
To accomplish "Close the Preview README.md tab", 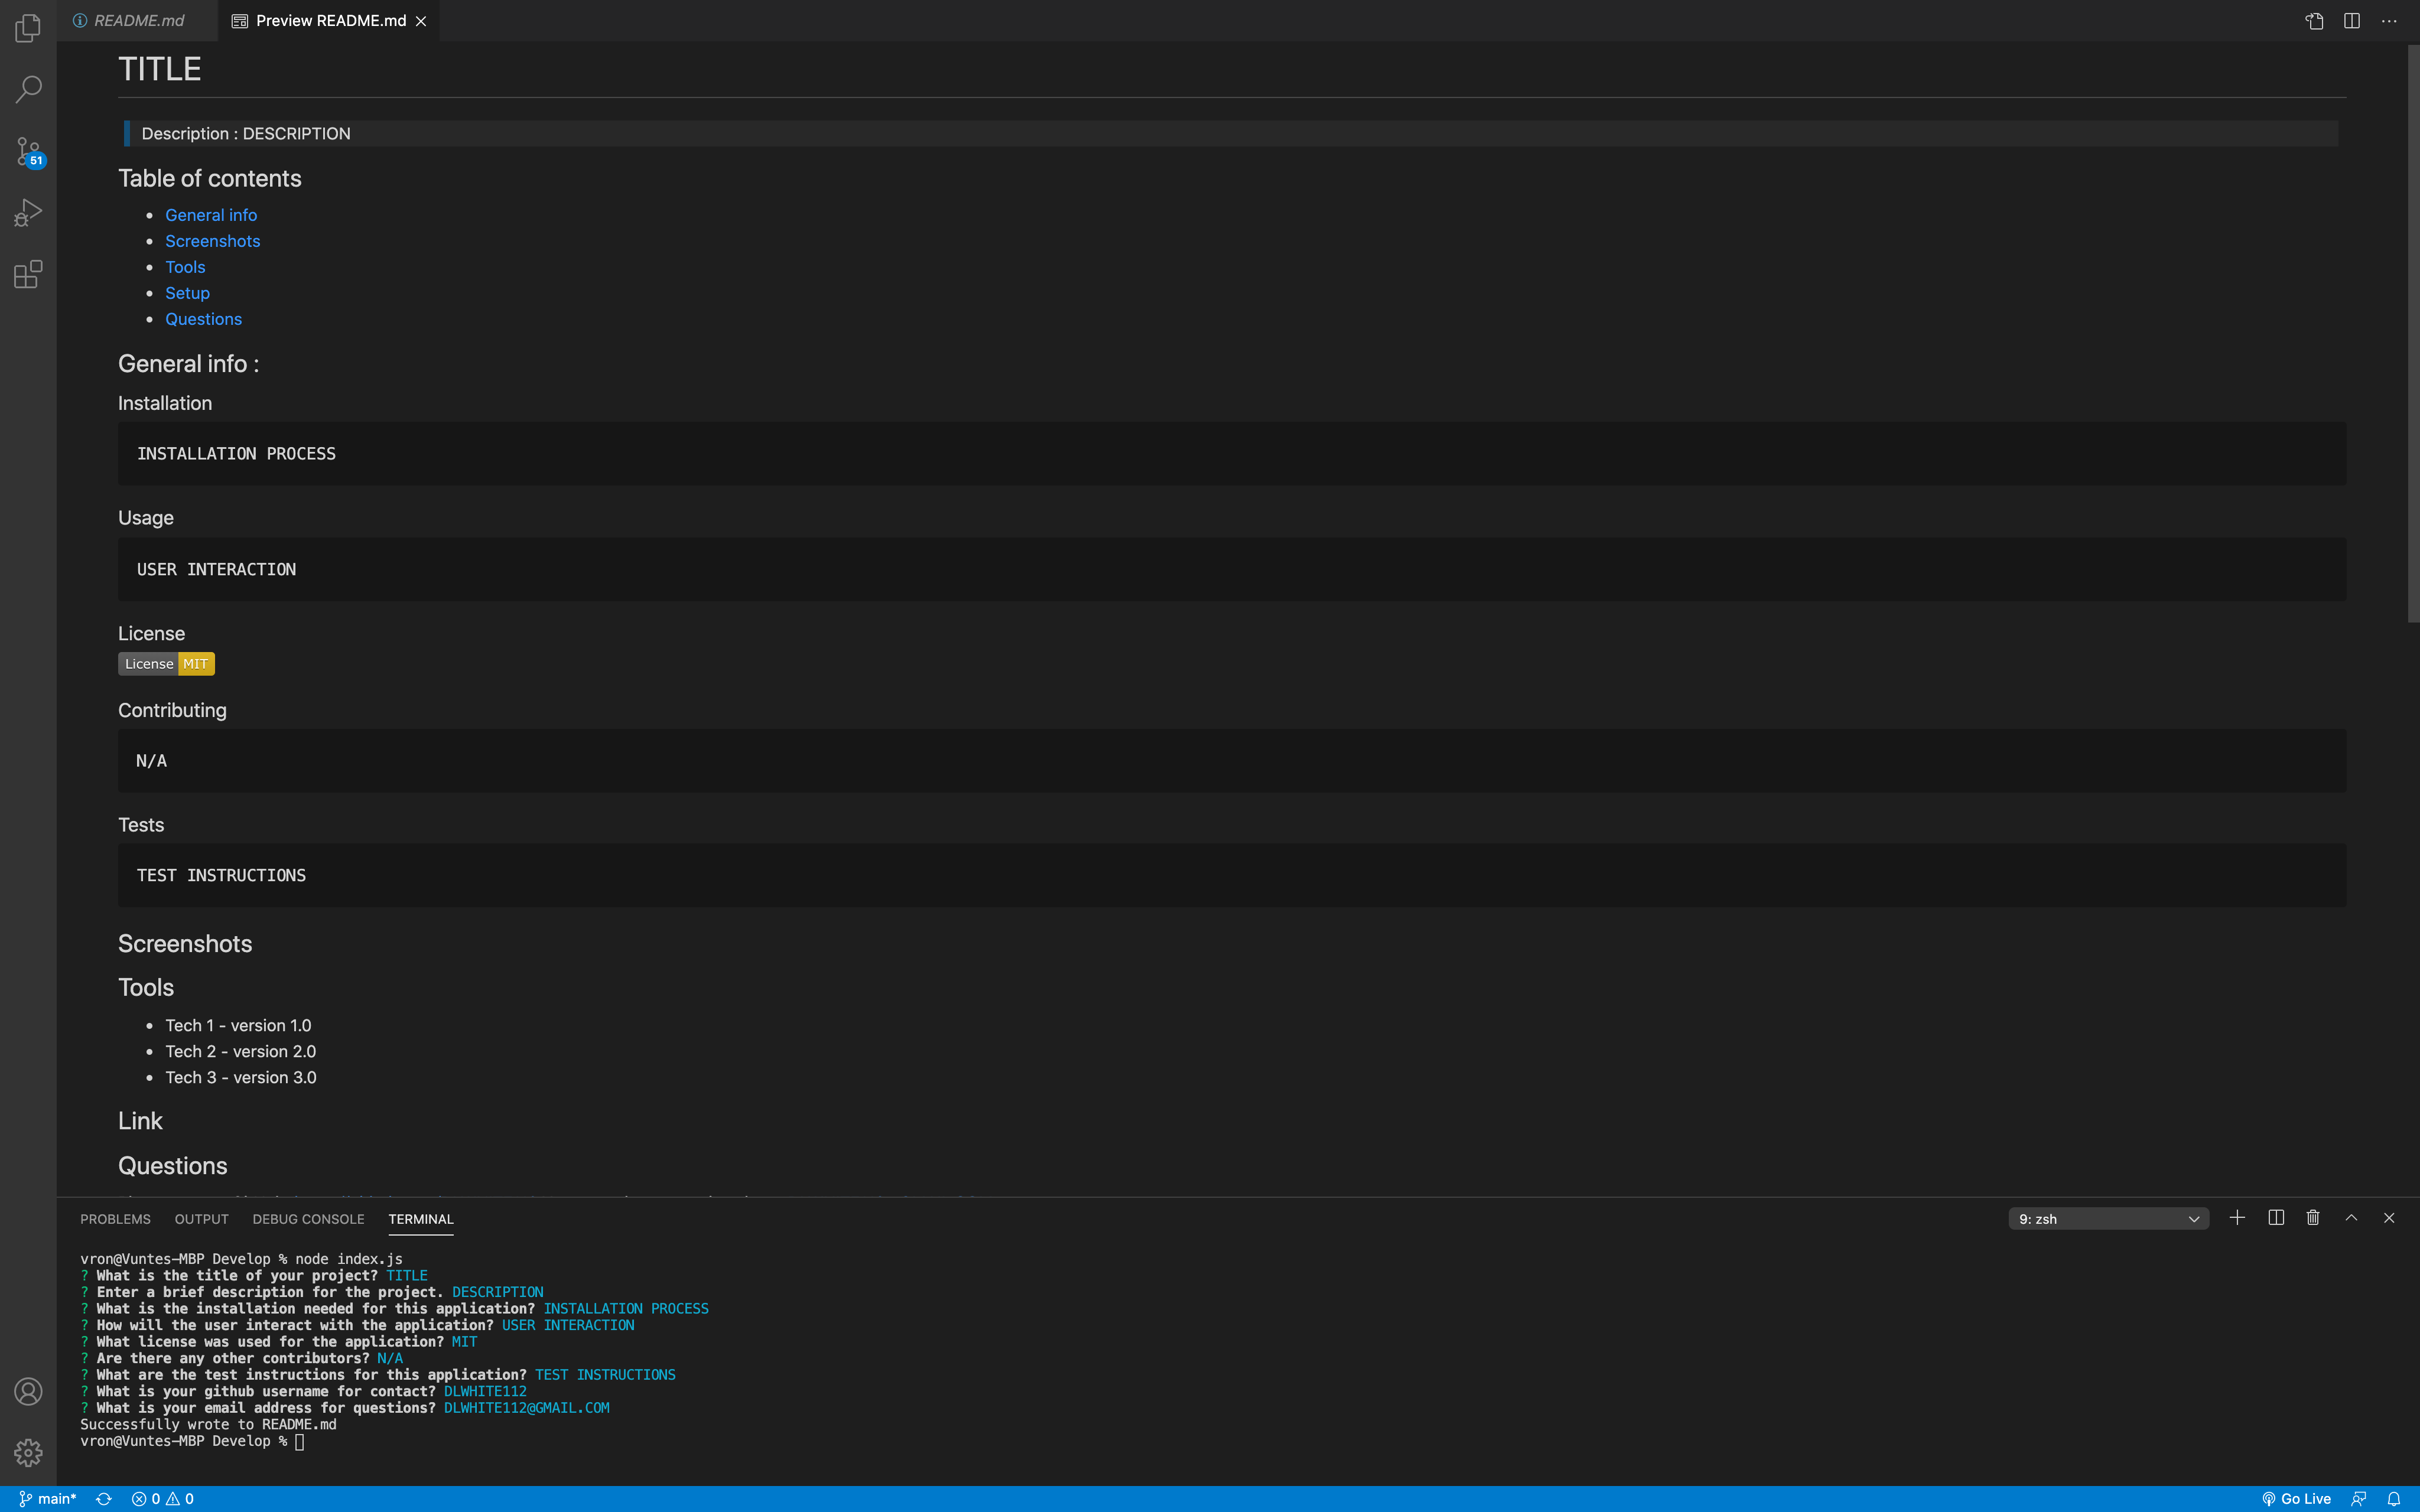I will point(421,21).
